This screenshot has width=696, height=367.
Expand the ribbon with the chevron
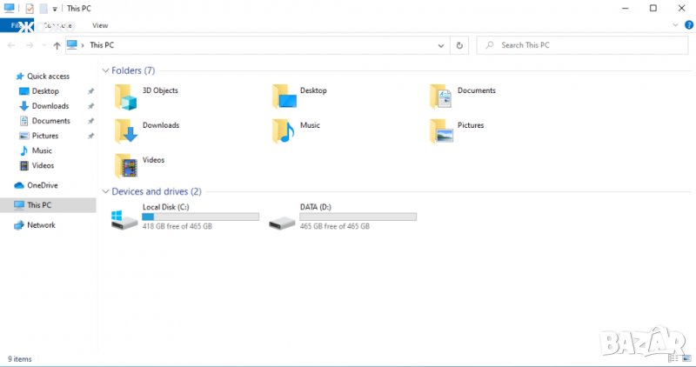[676, 26]
